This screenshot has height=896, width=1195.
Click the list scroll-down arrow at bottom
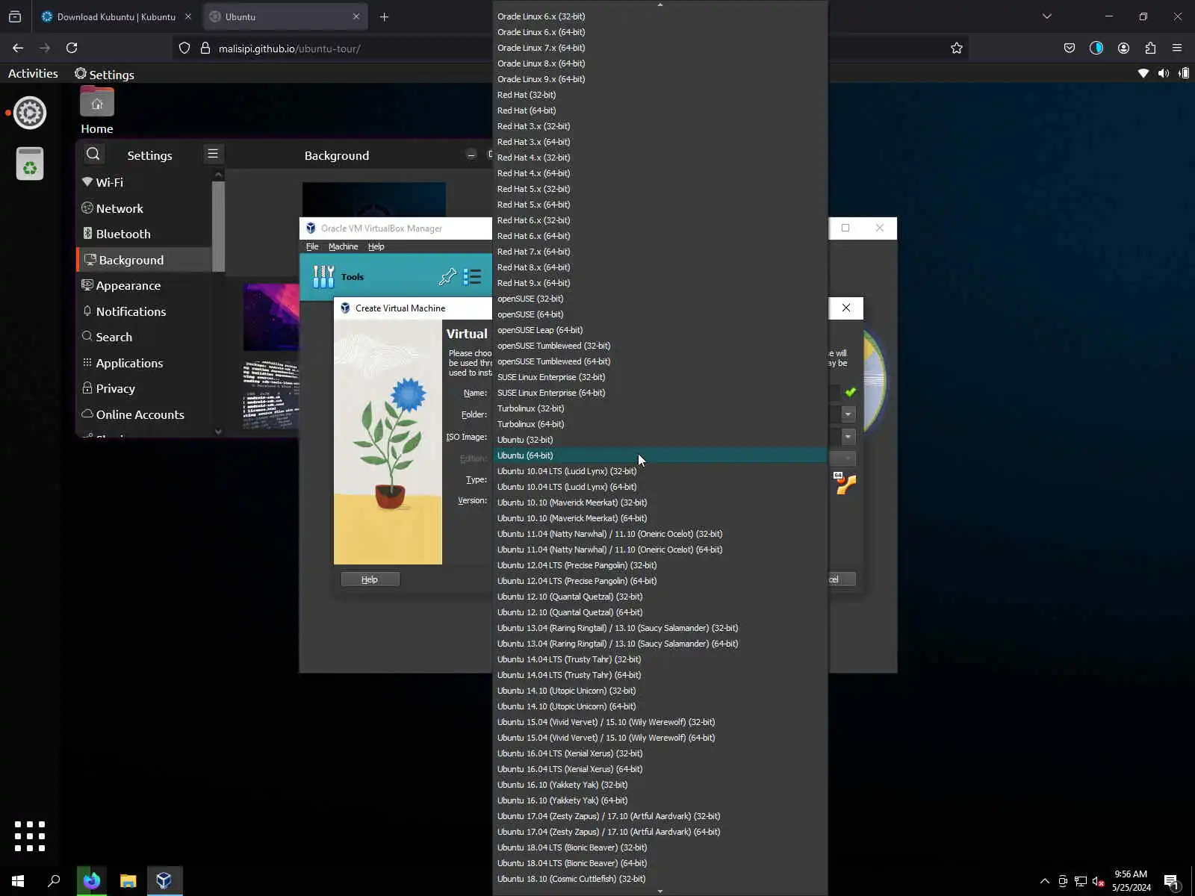(x=659, y=891)
